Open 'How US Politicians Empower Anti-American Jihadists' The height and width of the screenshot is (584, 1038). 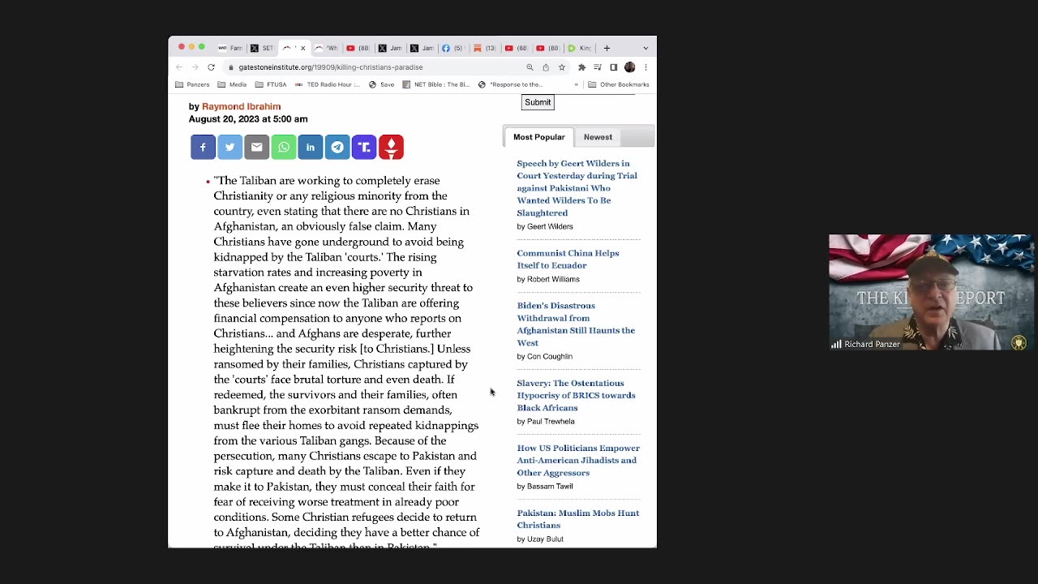[x=578, y=460]
